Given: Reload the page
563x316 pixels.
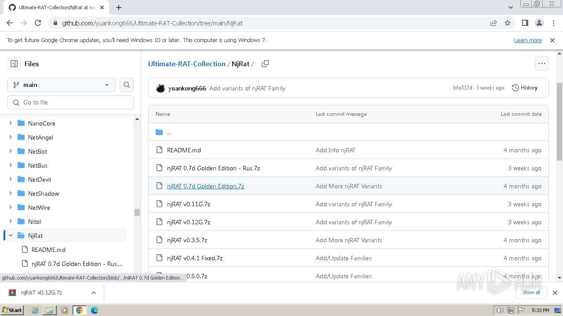Looking at the screenshot, I should tap(38, 23).
